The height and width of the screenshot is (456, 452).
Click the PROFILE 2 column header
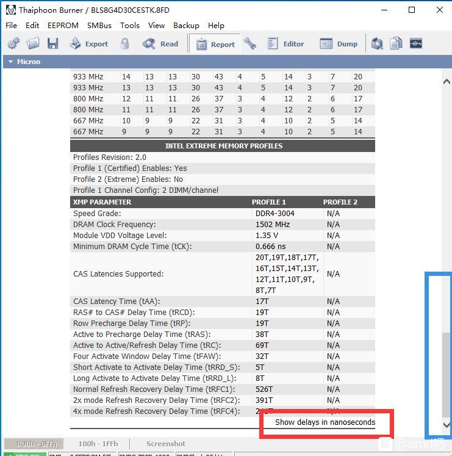coord(340,202)
